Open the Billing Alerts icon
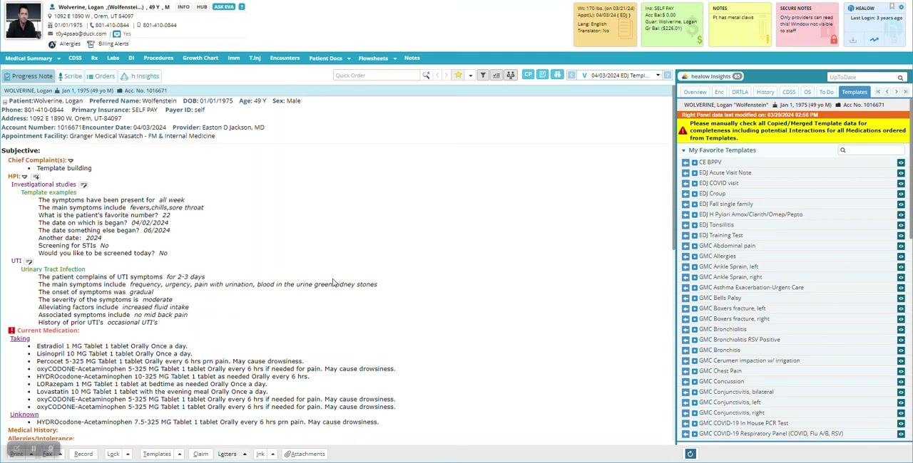Screen dimensions: 913x463 pyautogui.click(x=91, y=44)
